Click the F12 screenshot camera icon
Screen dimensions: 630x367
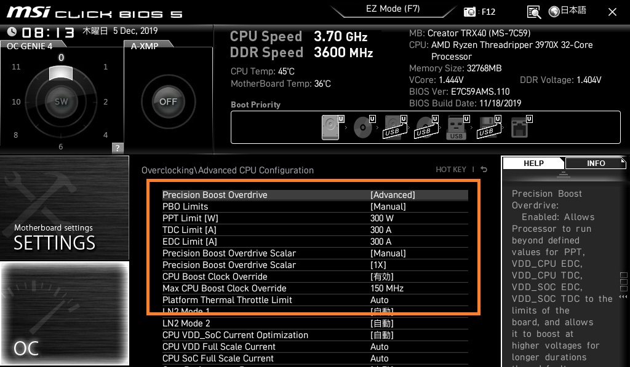469,12
